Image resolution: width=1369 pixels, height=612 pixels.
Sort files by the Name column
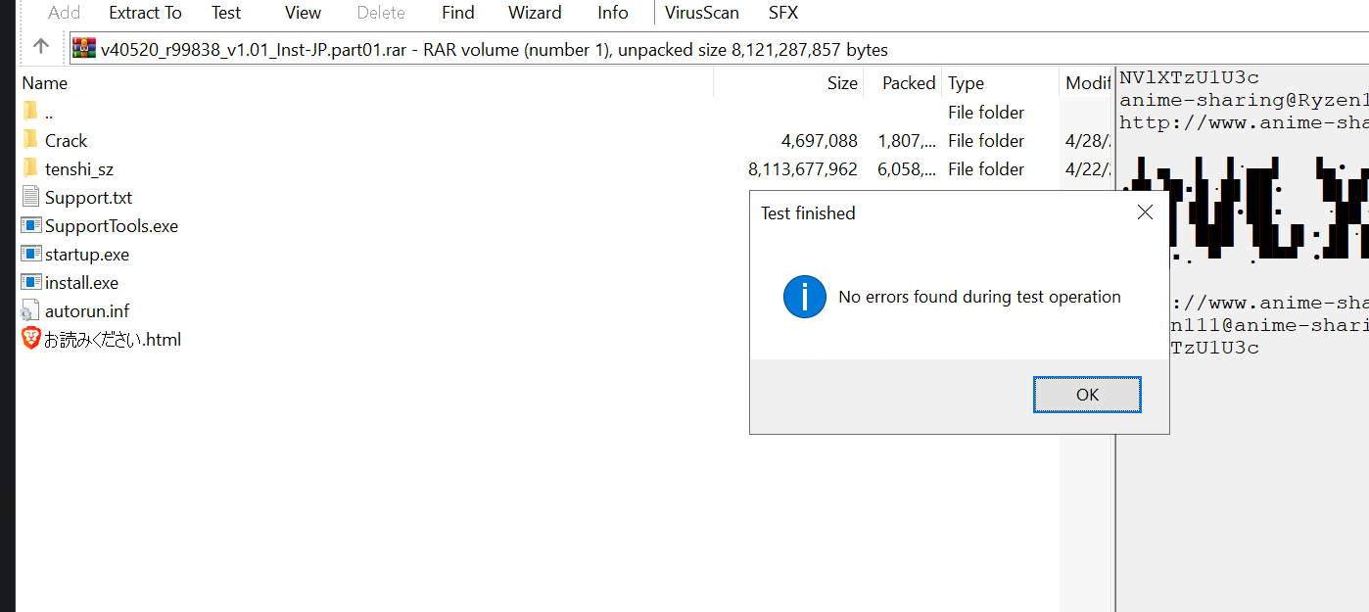coord(44,82)
